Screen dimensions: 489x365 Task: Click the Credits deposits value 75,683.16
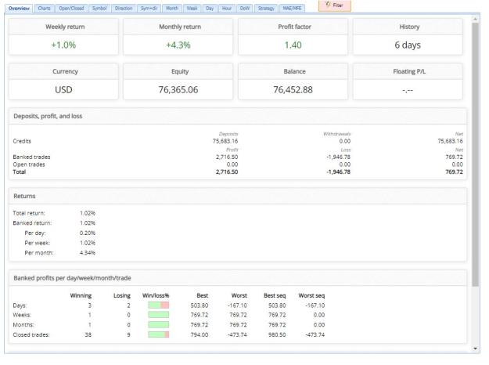coord(225,141)
